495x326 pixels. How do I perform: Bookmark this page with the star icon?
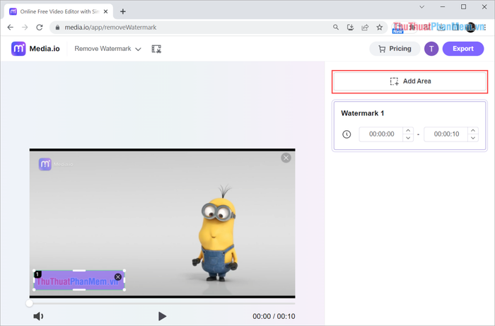pyautogui.click(x=380, y=28)
